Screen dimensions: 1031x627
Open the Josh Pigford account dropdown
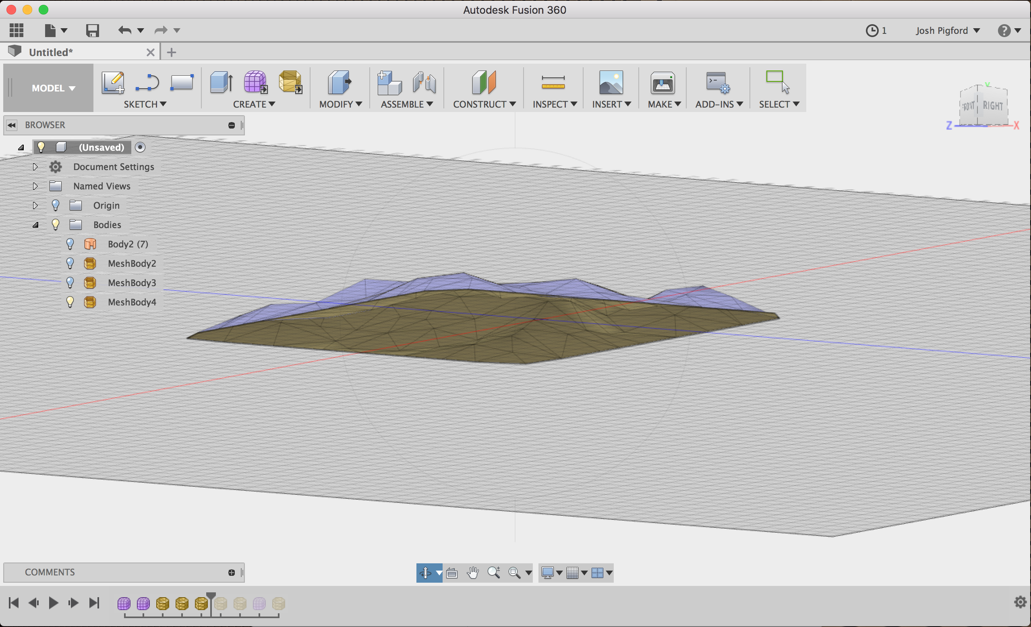pyautogui.click(x=947, y=31)
